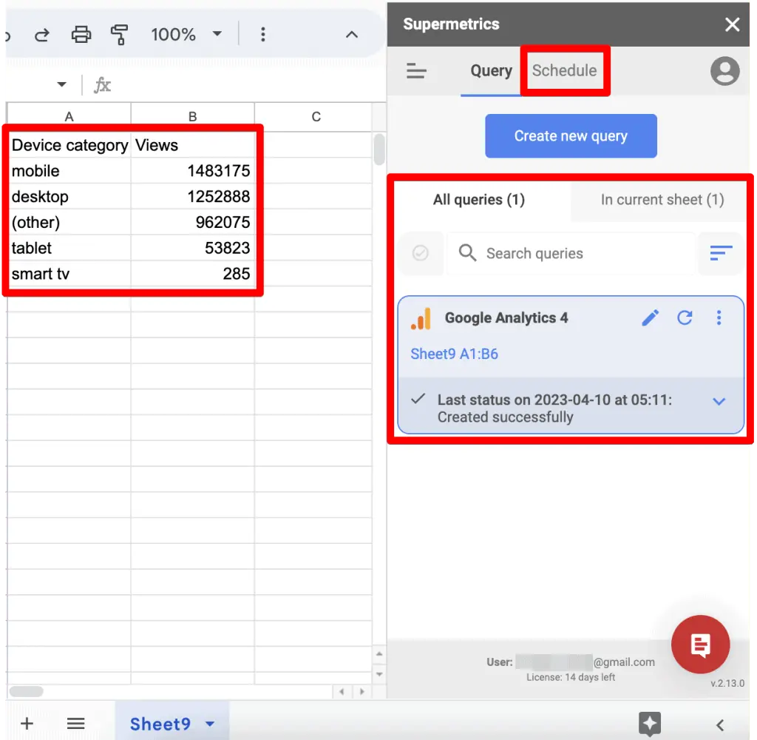Open the Supermetrics account profile
Viewport: 757px width, 740px height.
[x=724, y=71]
